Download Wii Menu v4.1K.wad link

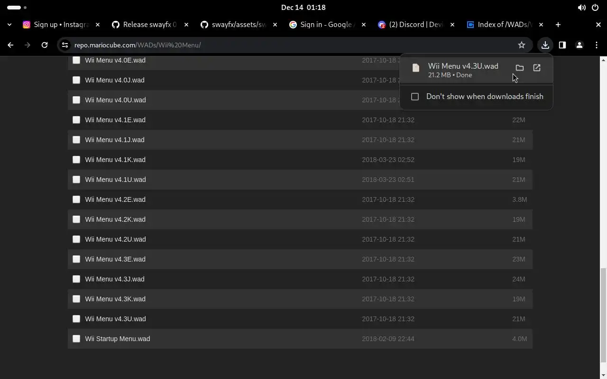(115, 160)
